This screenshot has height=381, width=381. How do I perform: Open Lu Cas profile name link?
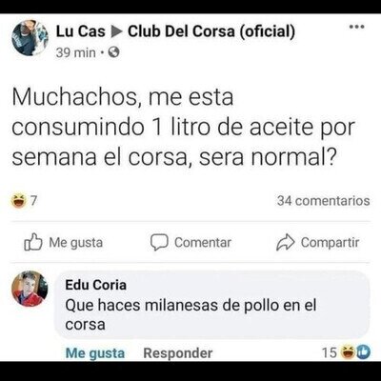point(81,31)
